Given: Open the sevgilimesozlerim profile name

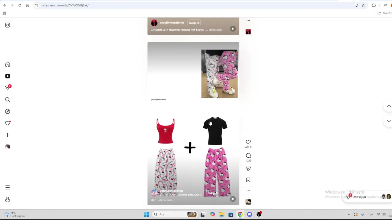Looking at the screenshot, I should (x=172, y=23).
